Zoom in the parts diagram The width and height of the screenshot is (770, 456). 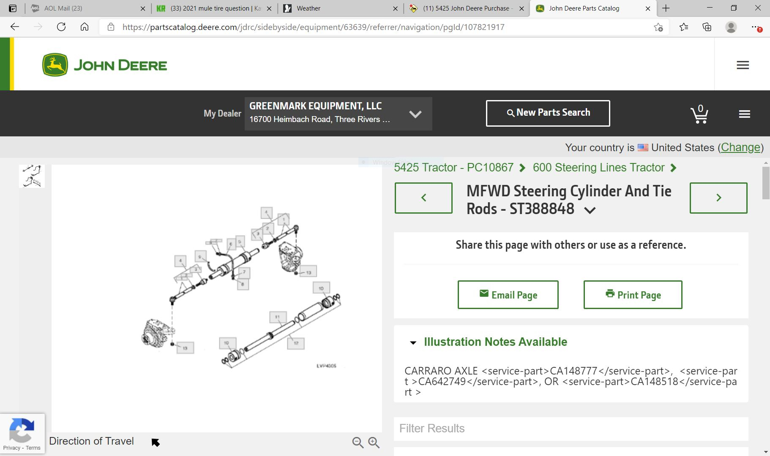coord(374,442)
